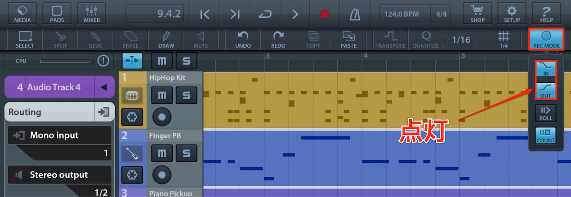This screenshot has width=571, height=197.
Task: Enable punch IN record mode
Action: tap(546, 69)
